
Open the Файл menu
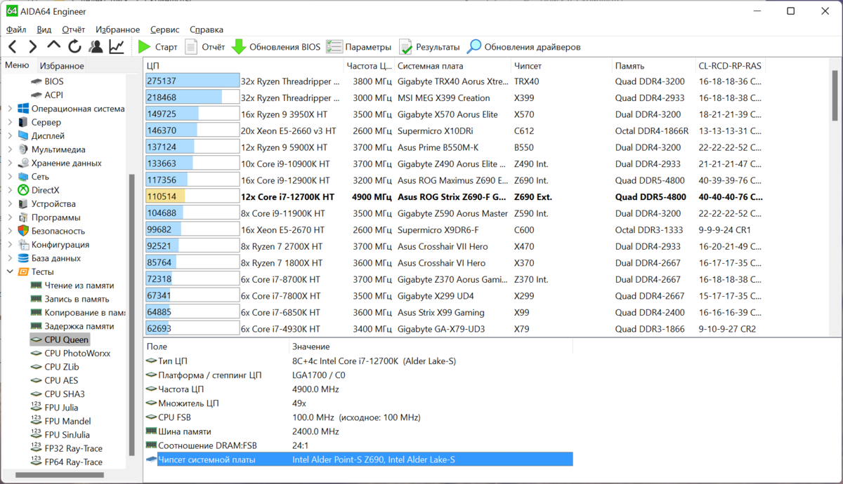(x=16, y=29)
